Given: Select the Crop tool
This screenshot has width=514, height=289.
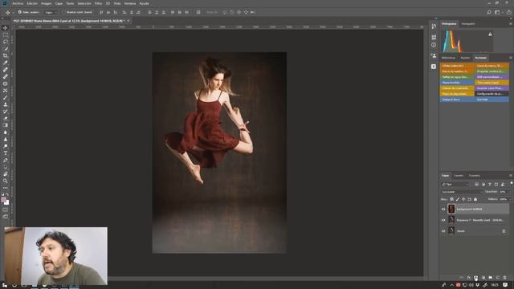Looking at the screenshot, I should click(x=6, y=55).
